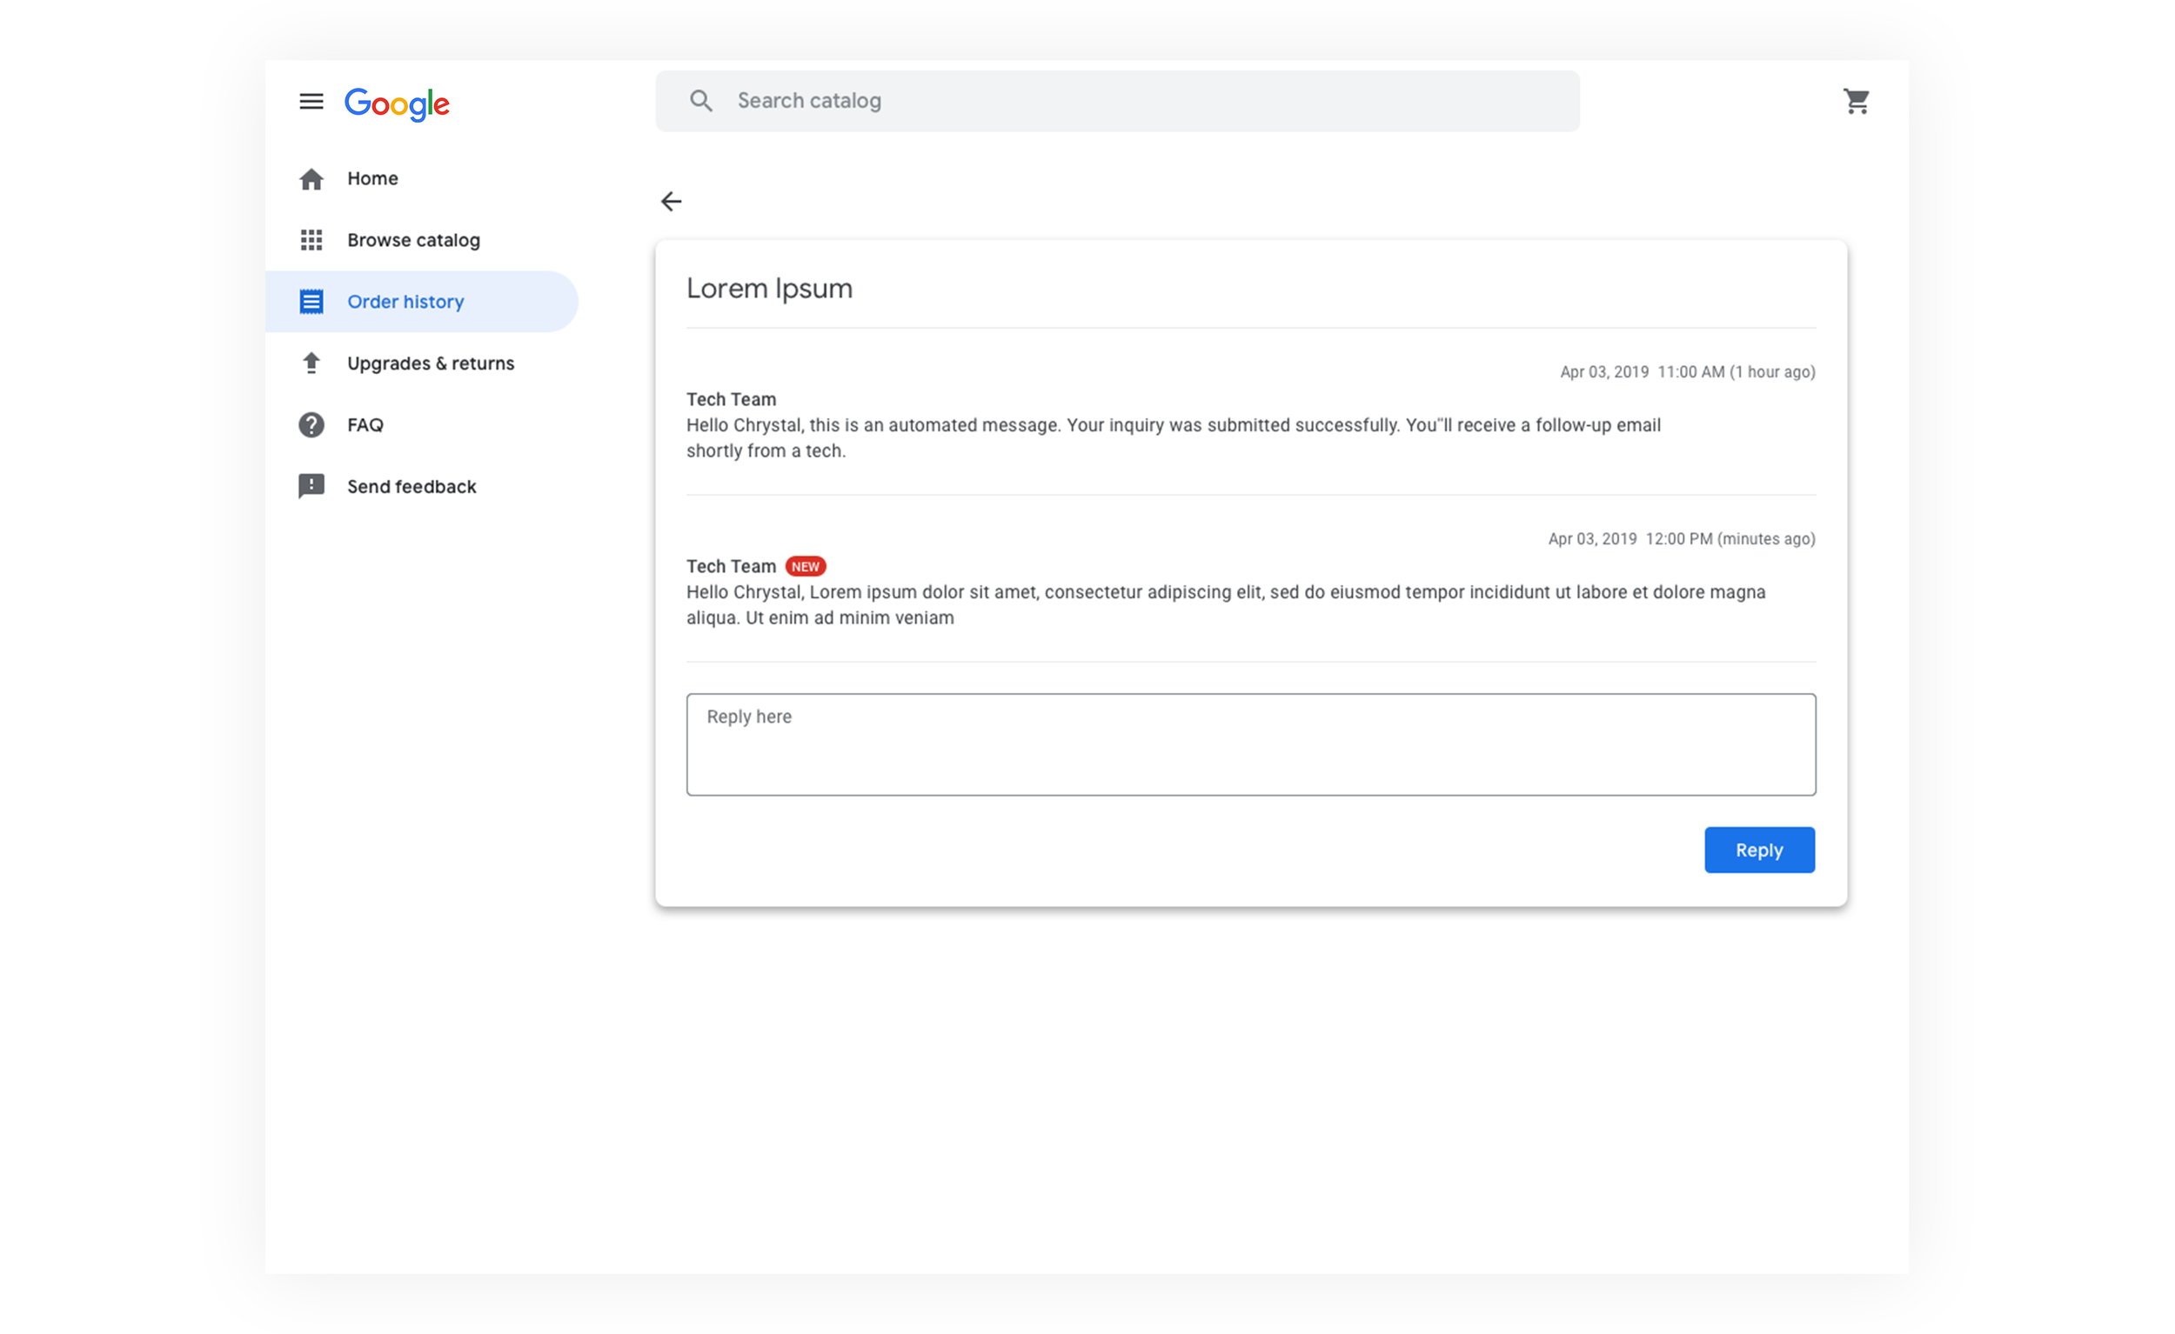Viewport: 2175px width, 1334px height.
Task: Click the Home house icon
Action: coord(311,179)
